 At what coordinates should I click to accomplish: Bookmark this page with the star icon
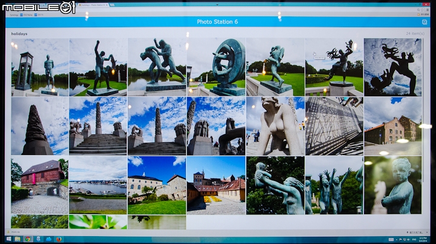pyautogui.click(x=423, y=10)
